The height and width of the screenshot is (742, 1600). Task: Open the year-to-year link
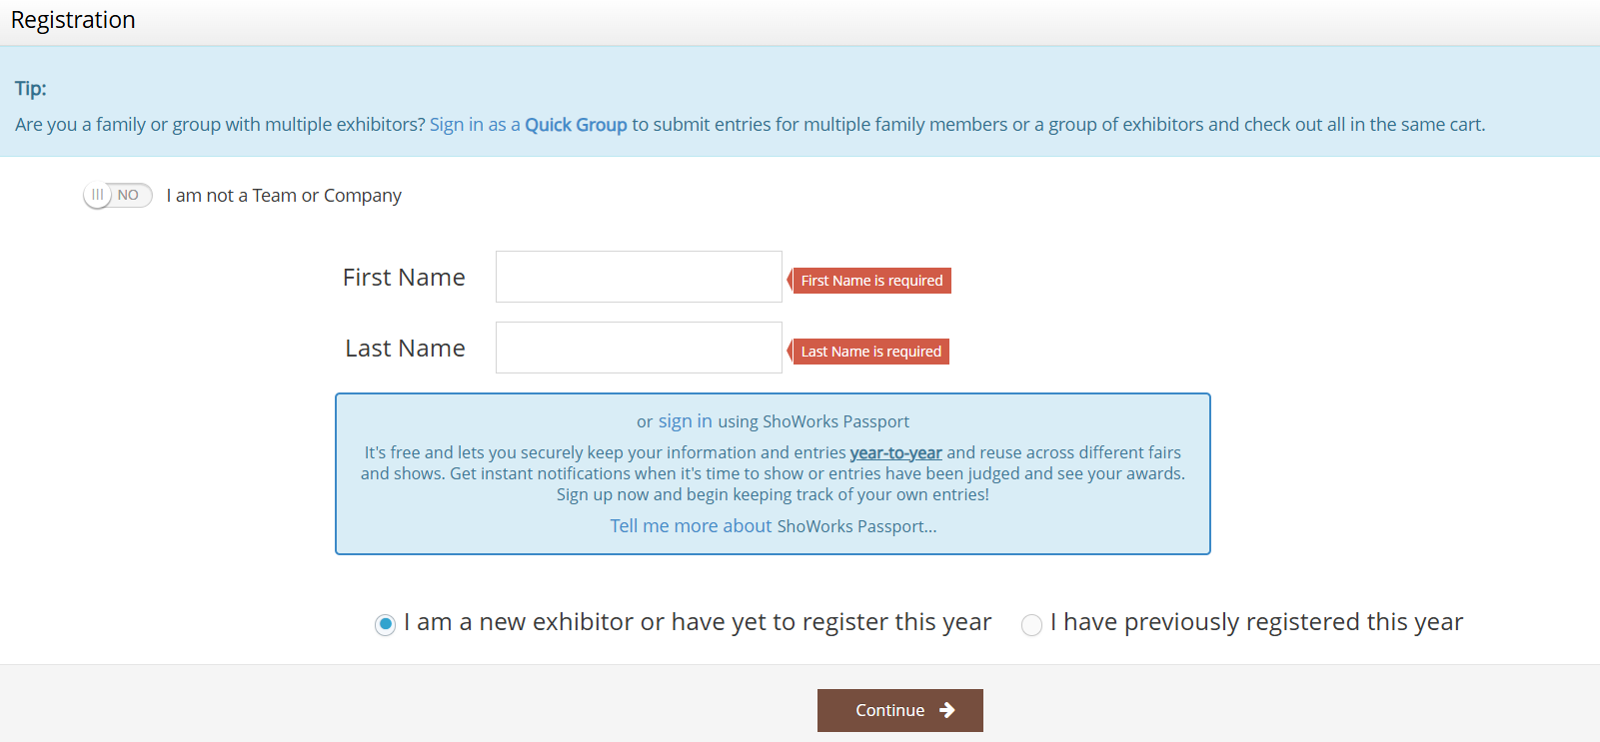(x=895, y=453)
